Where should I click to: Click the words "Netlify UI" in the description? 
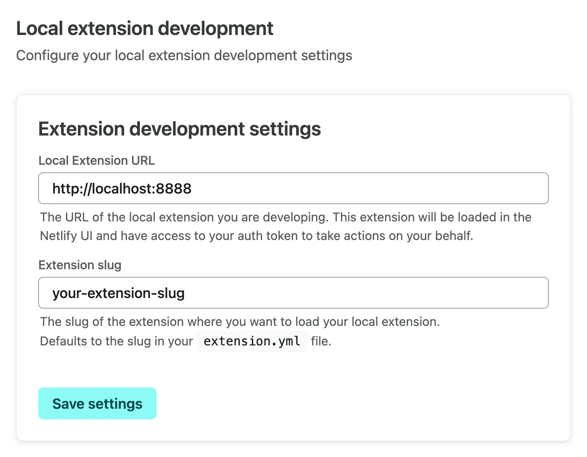coord(66,236)
